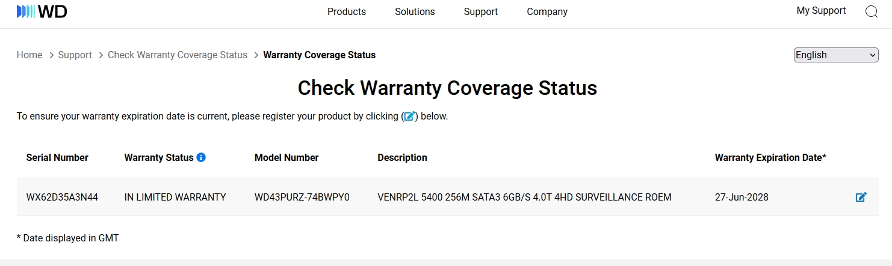Click the Warranty Status info icon
Viewport: 892px width, 266px height.
point(201,157)
